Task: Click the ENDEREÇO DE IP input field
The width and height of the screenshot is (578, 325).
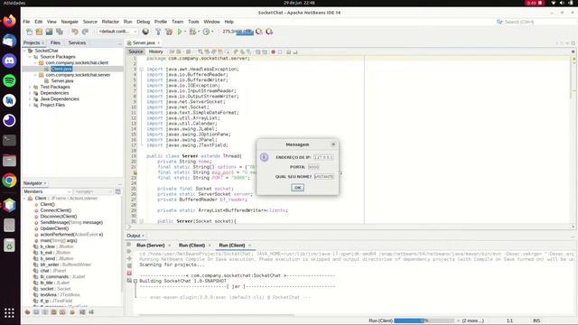Action: pyautogui.click(x=323, y=157)
